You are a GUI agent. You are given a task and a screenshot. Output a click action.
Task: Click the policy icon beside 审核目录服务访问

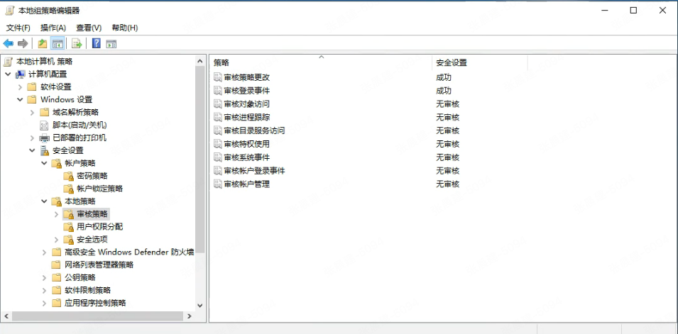[218, 130]
